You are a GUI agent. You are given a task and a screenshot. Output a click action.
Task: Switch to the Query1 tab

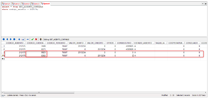click(x=16, y=4)
